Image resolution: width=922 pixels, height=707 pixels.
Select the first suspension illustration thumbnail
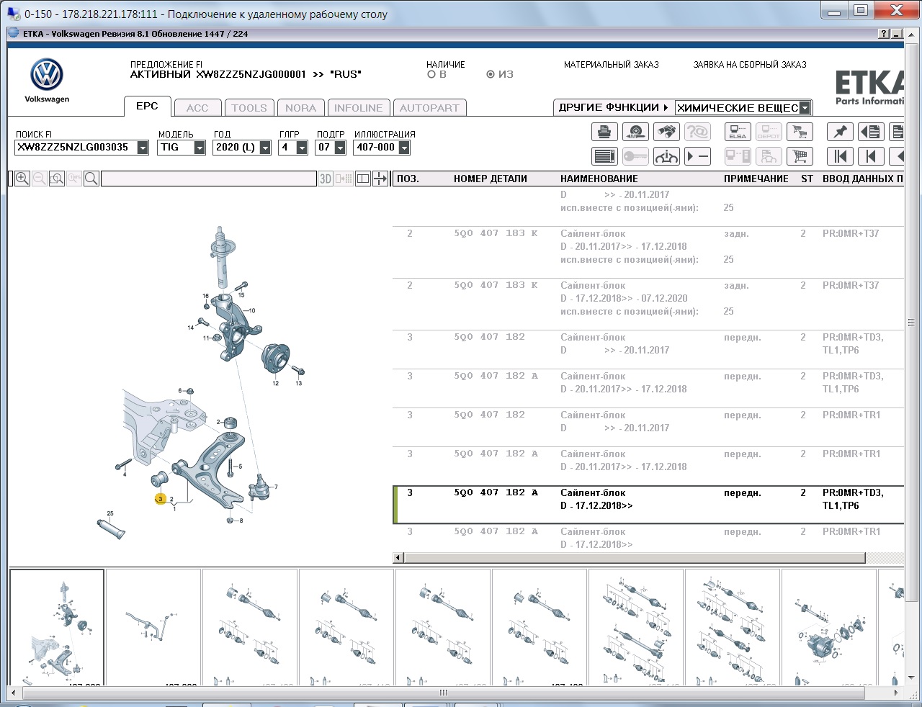57,626
